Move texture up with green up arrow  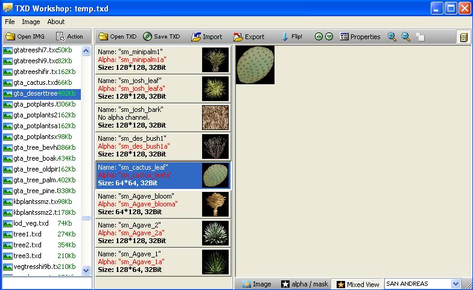pyautogui.click(x=319, y=36)
